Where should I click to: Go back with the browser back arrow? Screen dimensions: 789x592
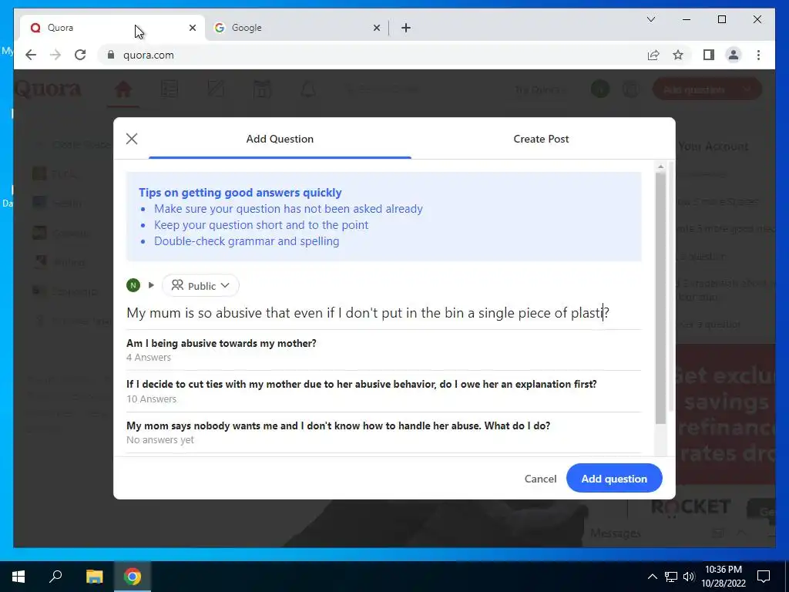[x=31, y=55]
